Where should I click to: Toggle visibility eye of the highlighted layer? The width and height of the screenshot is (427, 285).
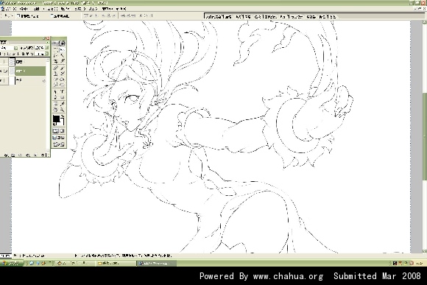[1, 71]
